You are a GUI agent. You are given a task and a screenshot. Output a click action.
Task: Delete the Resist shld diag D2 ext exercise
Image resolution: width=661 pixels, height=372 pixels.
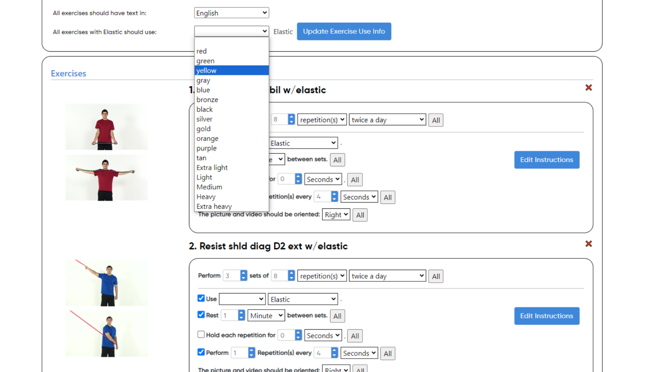[x=588, y=244]
